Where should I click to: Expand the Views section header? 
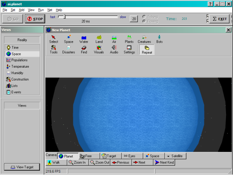(x=22, y=105)
